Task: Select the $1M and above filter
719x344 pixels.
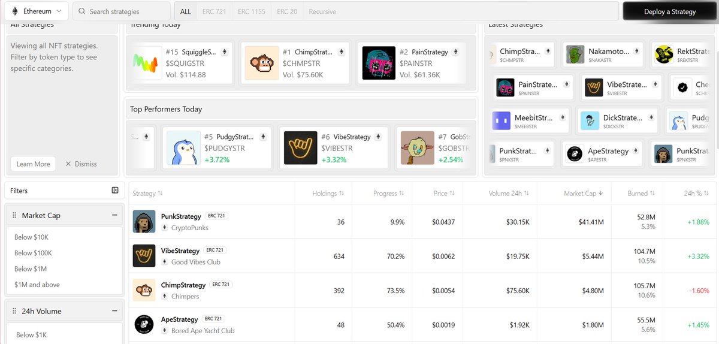Action: (37, 285)
